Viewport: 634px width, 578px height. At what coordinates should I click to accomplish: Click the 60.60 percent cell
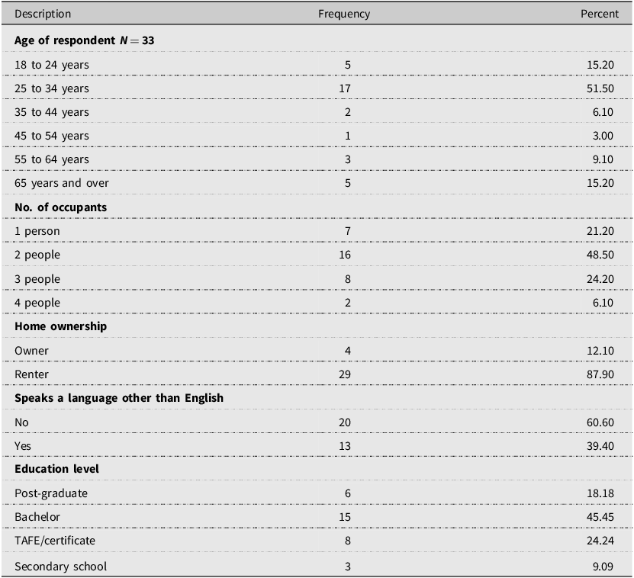click(x=600, y=422)
